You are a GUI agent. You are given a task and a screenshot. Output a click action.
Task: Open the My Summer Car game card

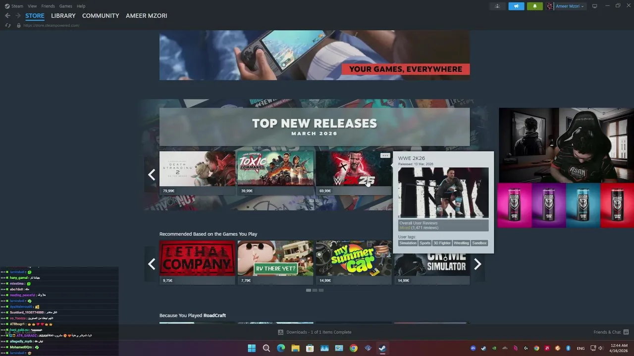click(354, 263)
